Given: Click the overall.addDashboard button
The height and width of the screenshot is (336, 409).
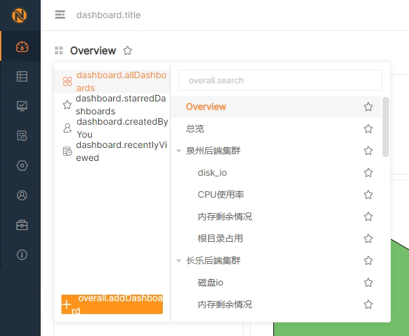Looking at the screenshot, I should pyautogui.click(x=112, y=304).
